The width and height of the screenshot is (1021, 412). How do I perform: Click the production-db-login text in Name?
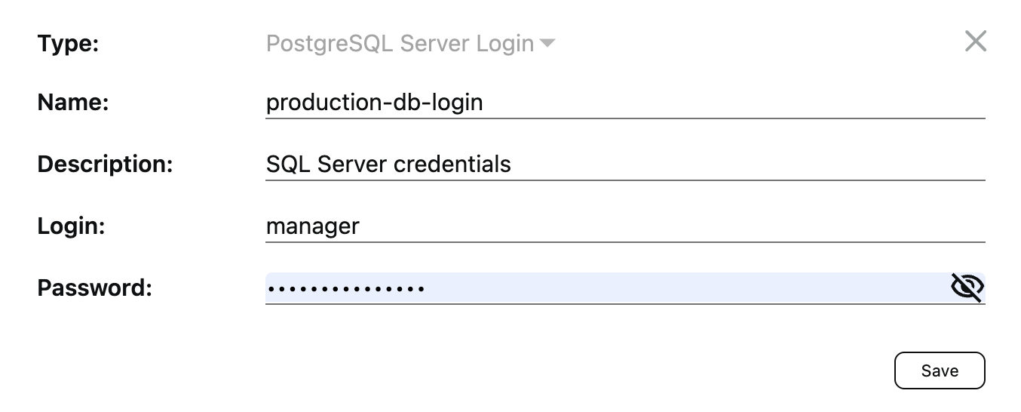coord(374,102)
